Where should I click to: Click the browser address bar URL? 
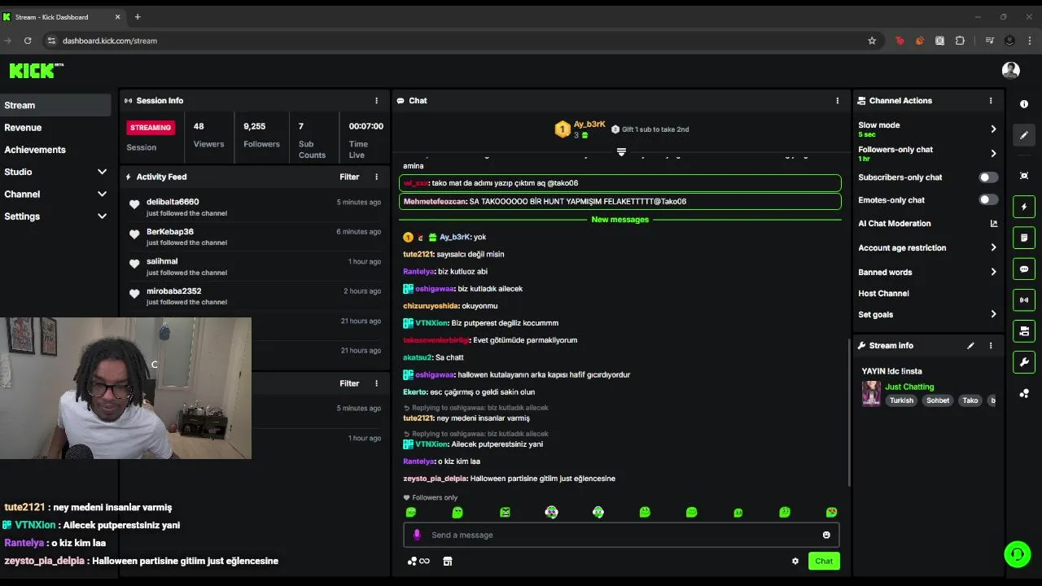pos(110,41)
